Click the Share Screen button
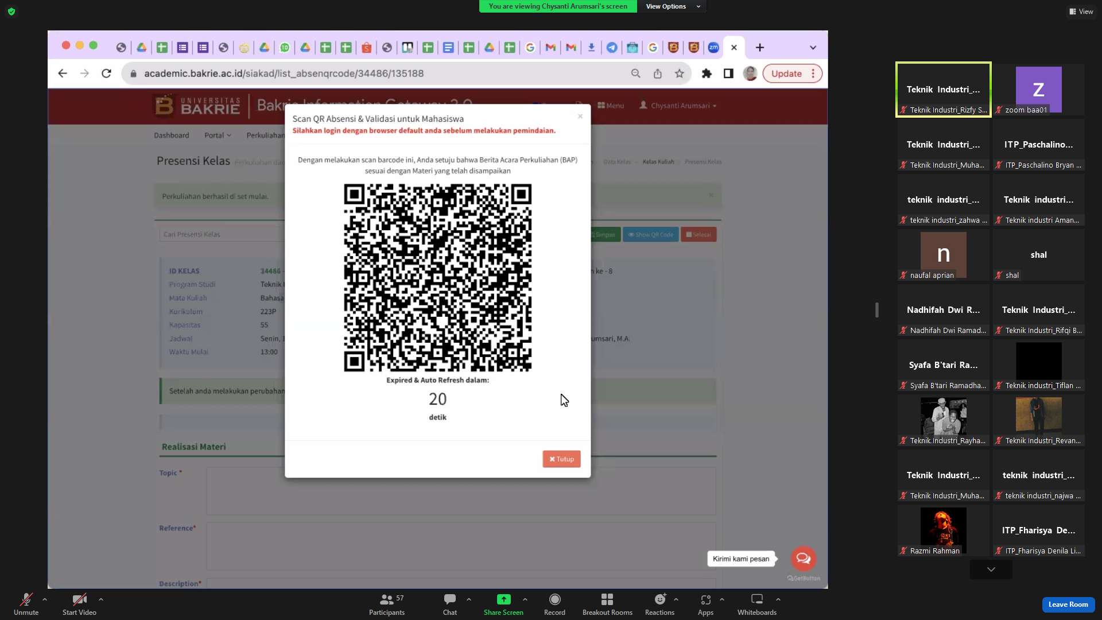 tap(503, 604)
